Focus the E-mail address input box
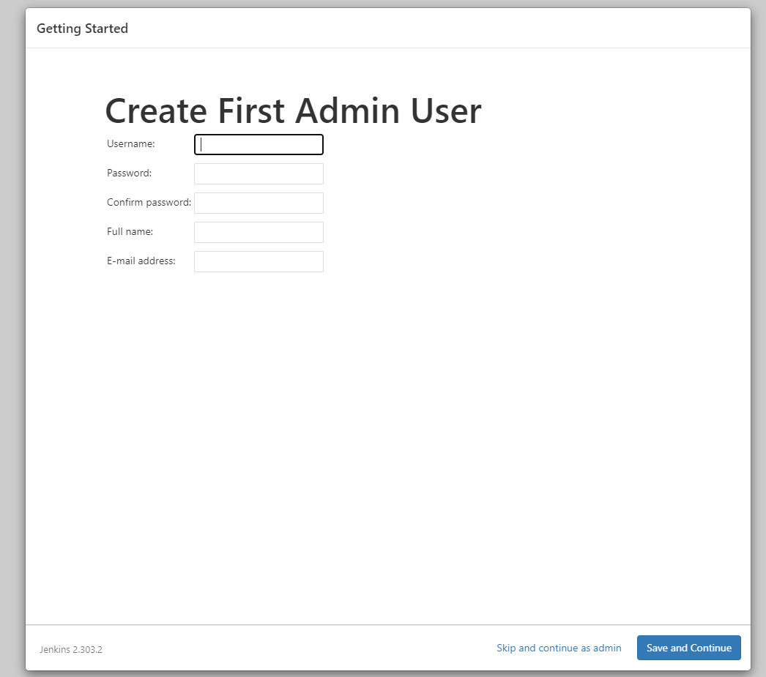The image size is (766, 677). point(259,262)
